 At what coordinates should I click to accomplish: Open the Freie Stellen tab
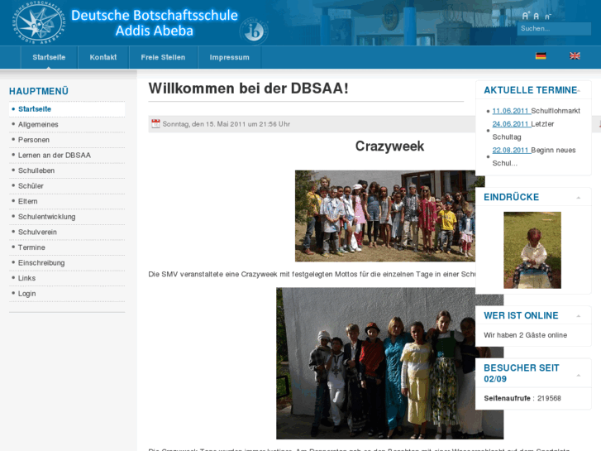tap(163, 57)
